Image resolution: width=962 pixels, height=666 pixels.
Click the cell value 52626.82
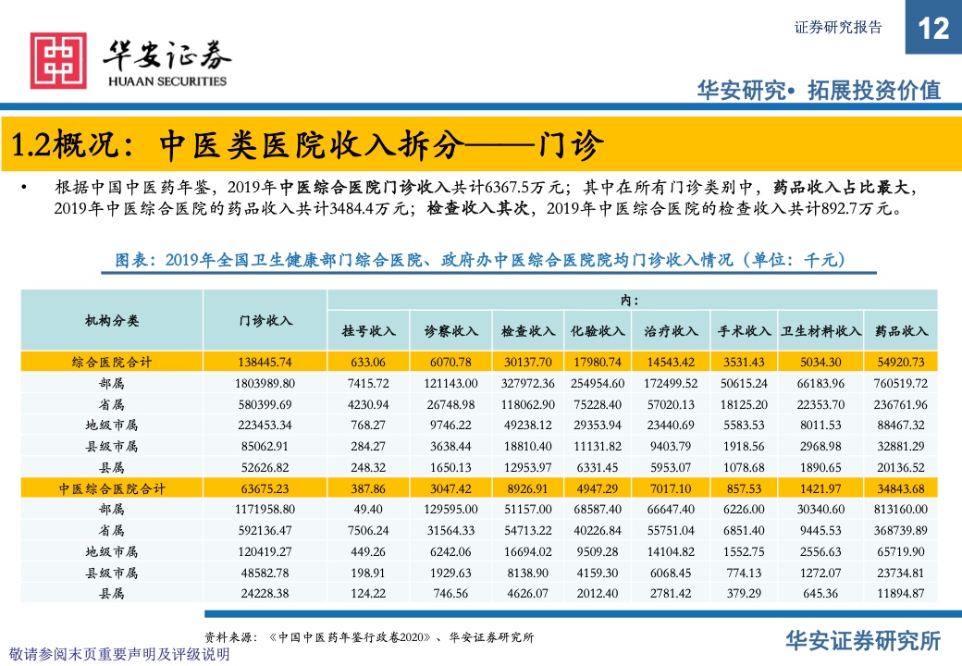click(265, 467)
